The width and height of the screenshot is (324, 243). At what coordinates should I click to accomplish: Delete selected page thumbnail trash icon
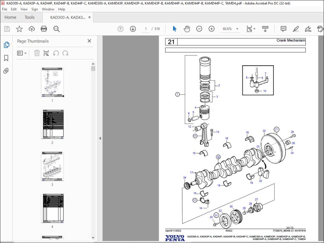point(37,53)
